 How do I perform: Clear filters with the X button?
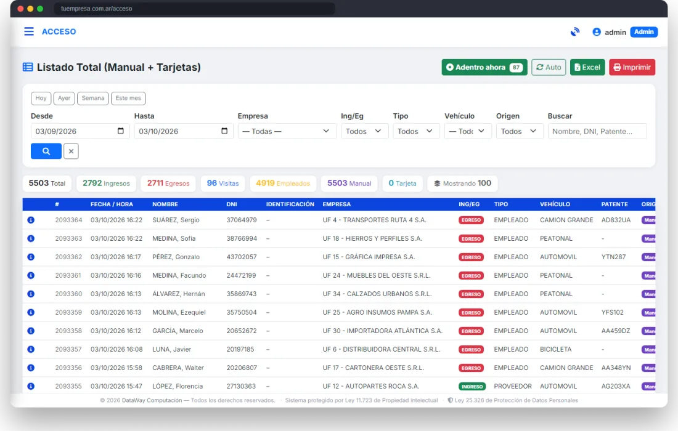71,151
